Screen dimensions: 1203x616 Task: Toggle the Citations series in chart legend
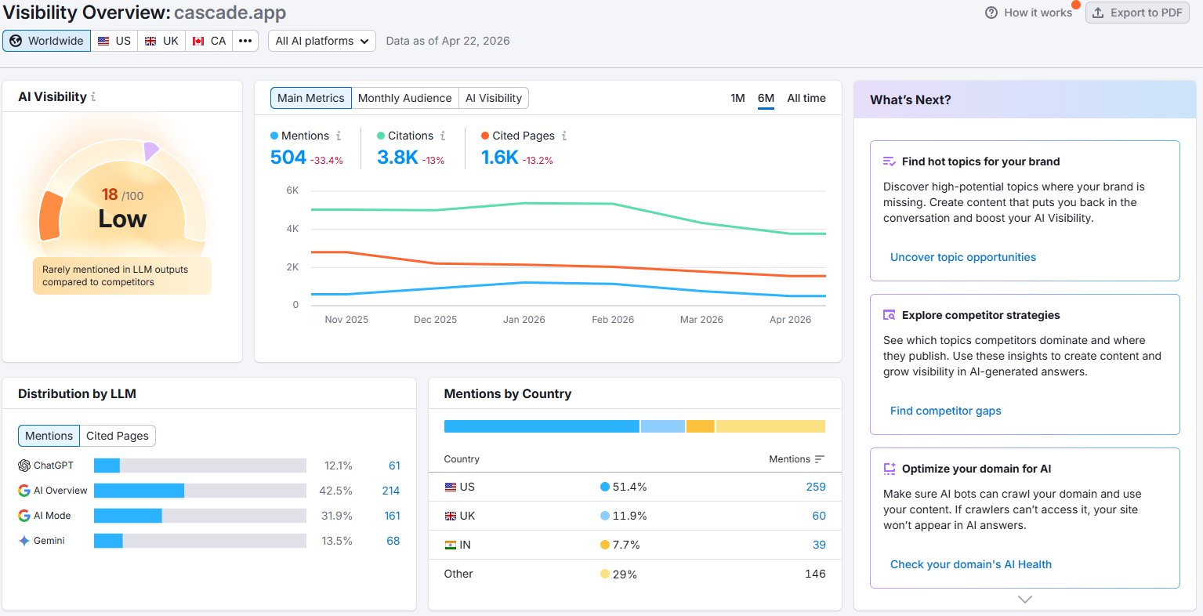click(405, 136)
